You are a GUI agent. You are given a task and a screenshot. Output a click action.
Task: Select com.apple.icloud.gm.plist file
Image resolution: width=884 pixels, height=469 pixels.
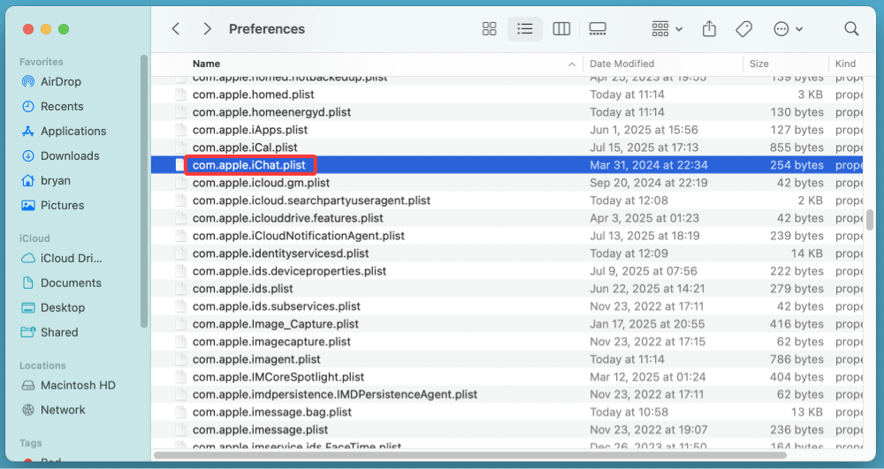click(x=261, y=183)
